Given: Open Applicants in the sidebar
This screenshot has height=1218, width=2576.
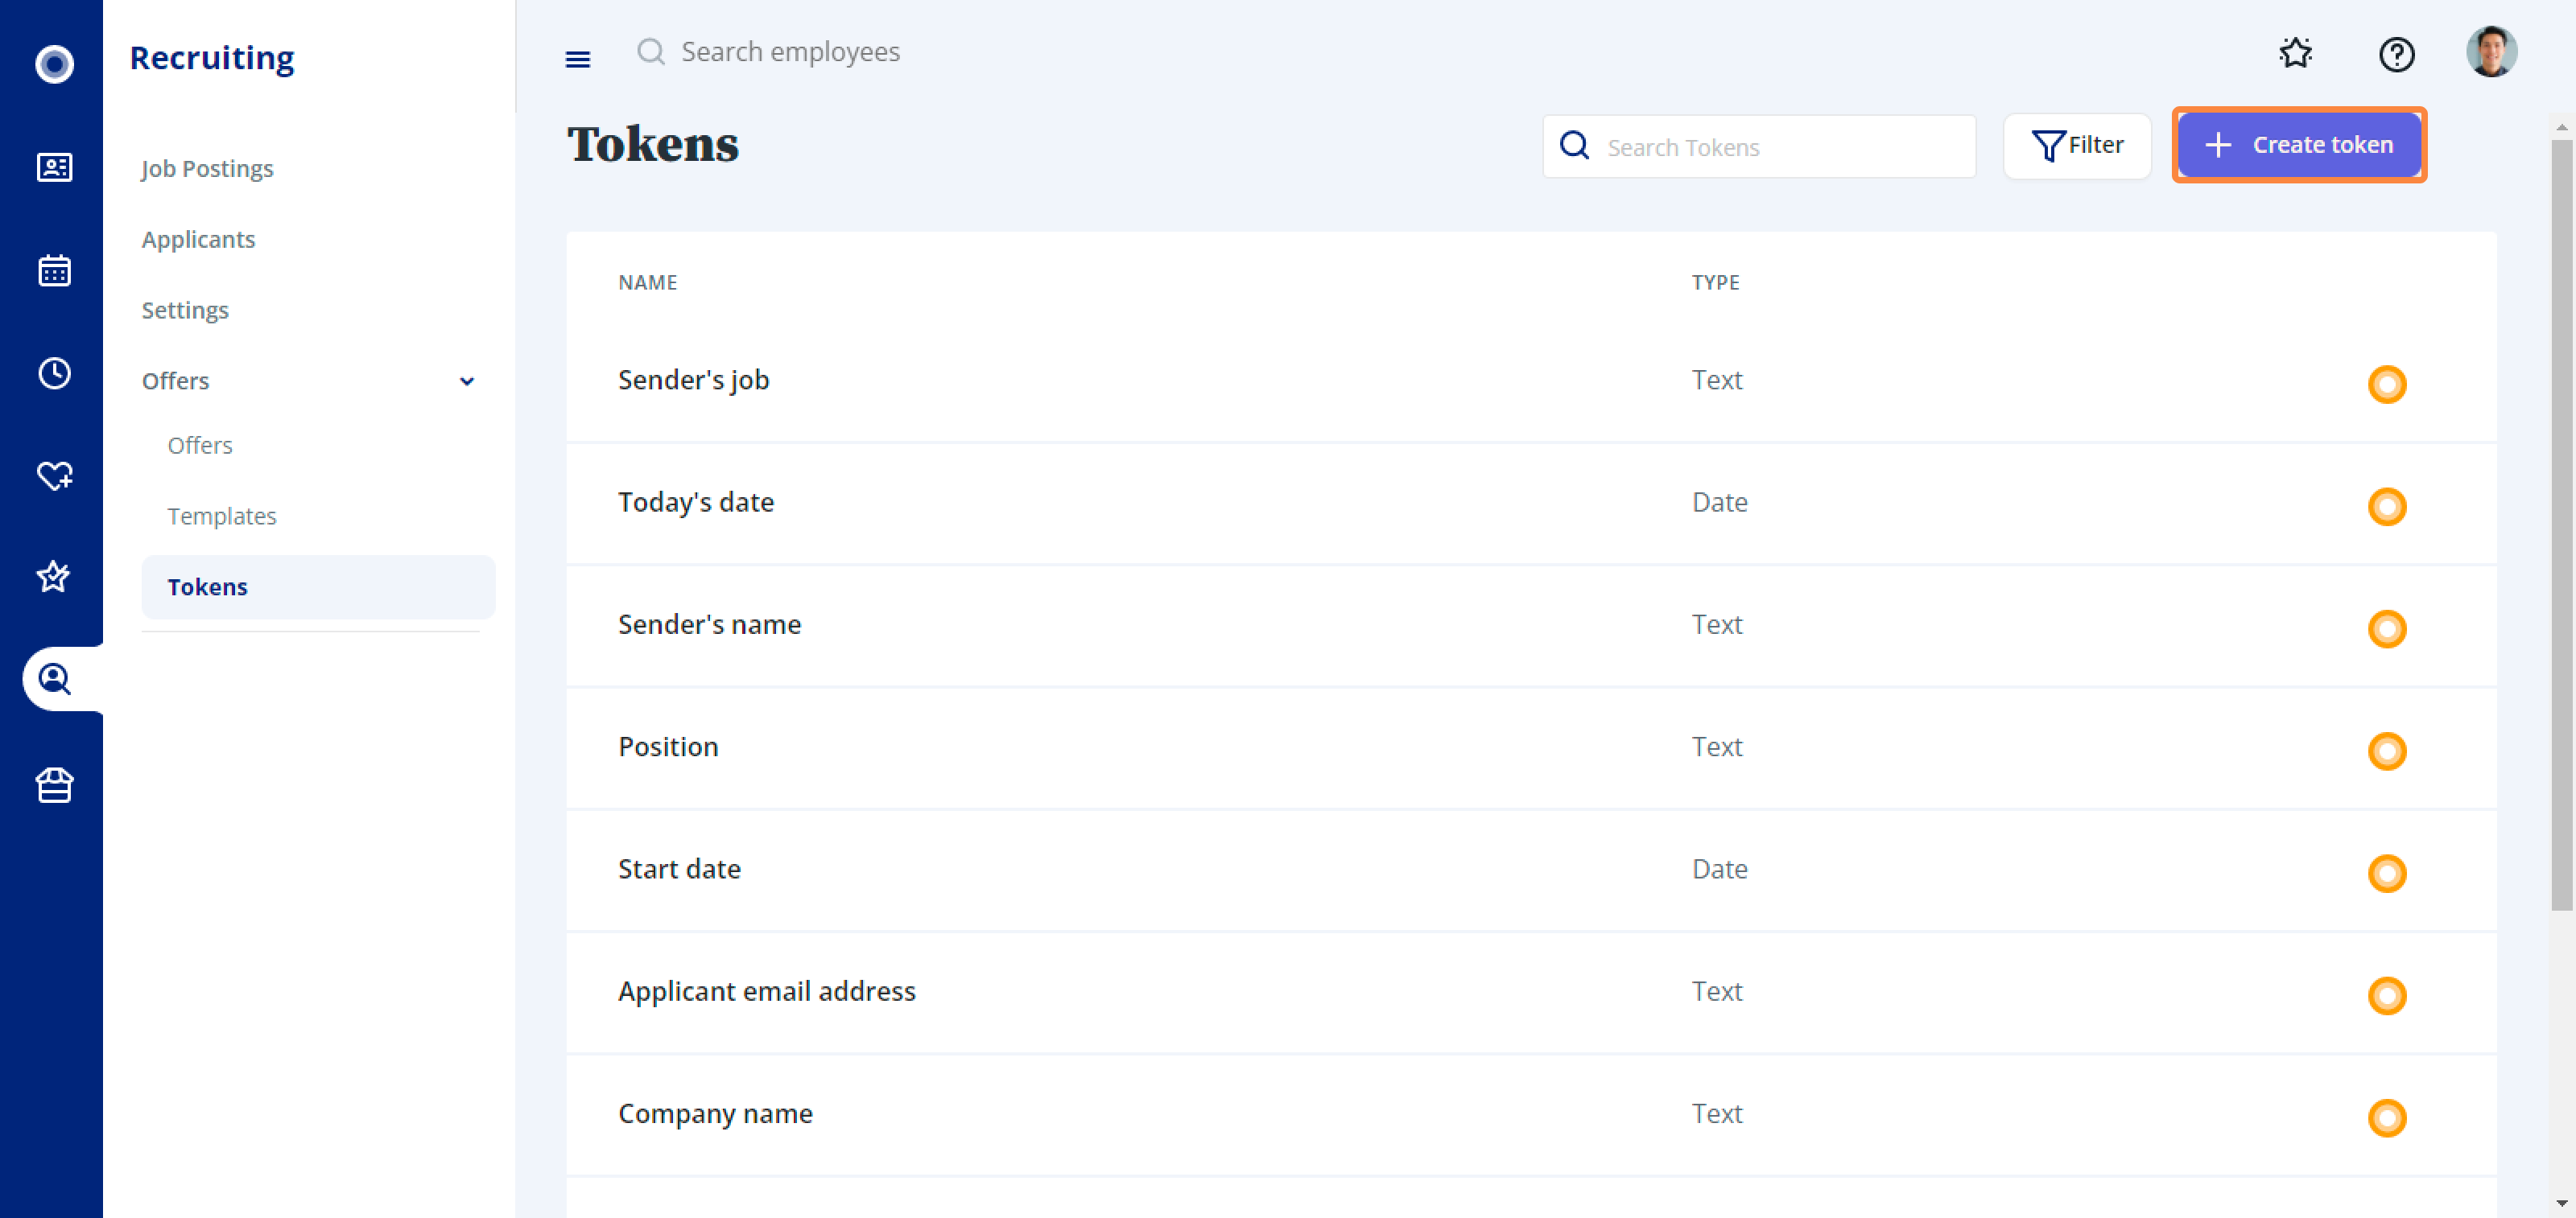Looking at the screenshot, I should click(x=198, y=239).
